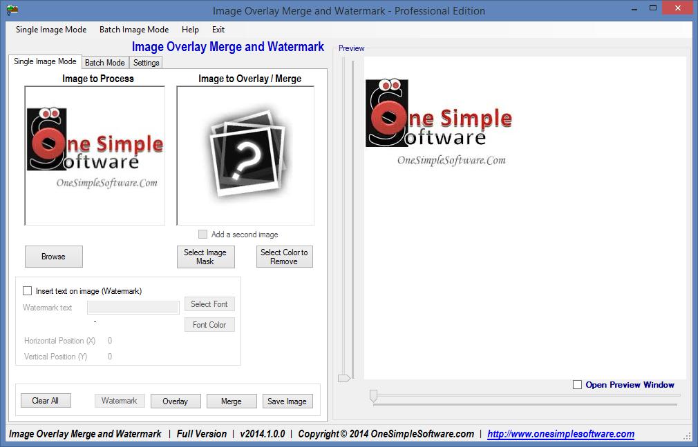Open the Help menu
Image resolution: width=698 pixels, height=447 pixels.
tap(190, 30)
